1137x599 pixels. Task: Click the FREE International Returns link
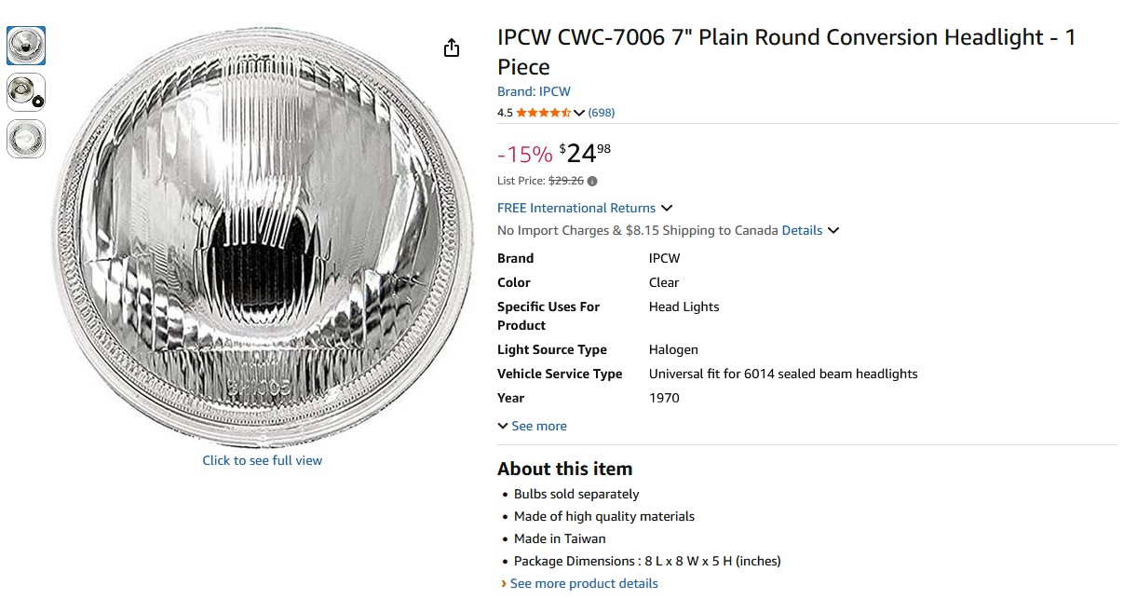[x=576, y=208]
